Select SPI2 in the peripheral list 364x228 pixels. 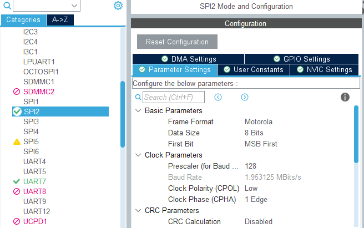(x=60, y=112)
